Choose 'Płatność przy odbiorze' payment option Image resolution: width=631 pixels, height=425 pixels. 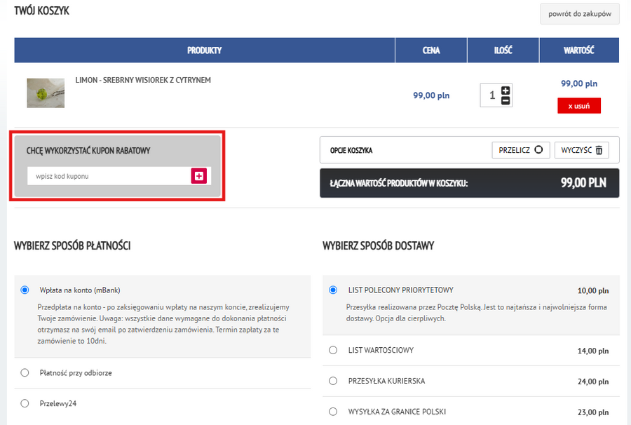tap(25, 372)
